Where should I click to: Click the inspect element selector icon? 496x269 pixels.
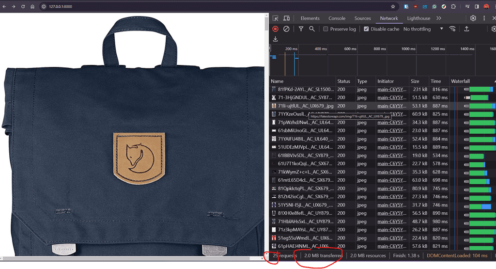(275, 18)
